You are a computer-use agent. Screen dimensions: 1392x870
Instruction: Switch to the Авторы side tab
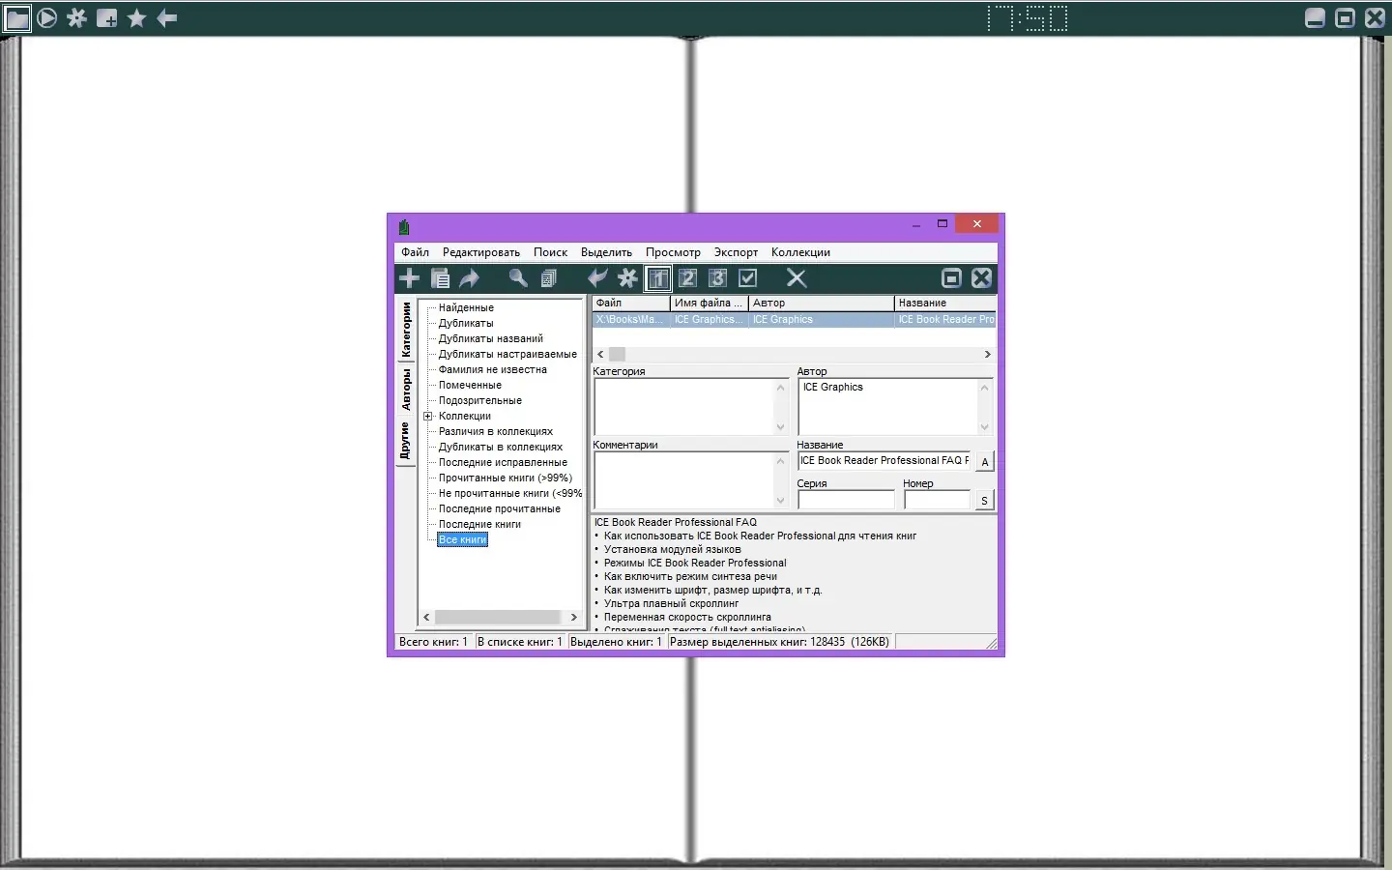(406, 390)
